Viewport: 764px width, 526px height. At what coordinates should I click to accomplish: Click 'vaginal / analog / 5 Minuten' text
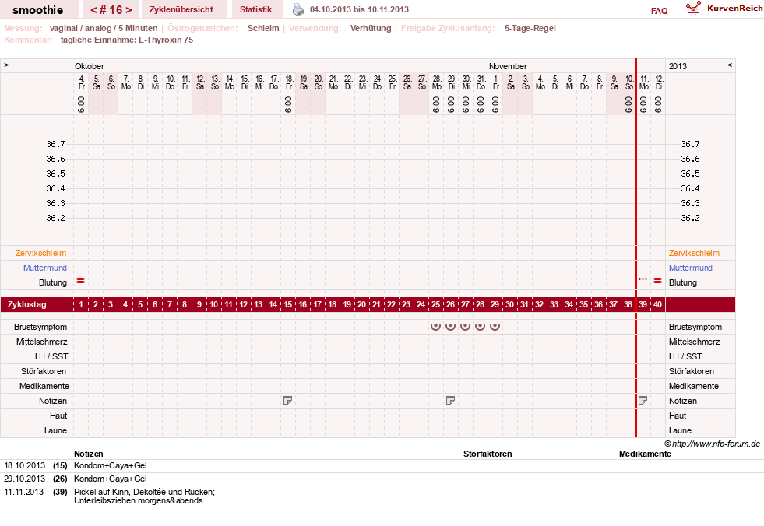click(x=104, y=28)
